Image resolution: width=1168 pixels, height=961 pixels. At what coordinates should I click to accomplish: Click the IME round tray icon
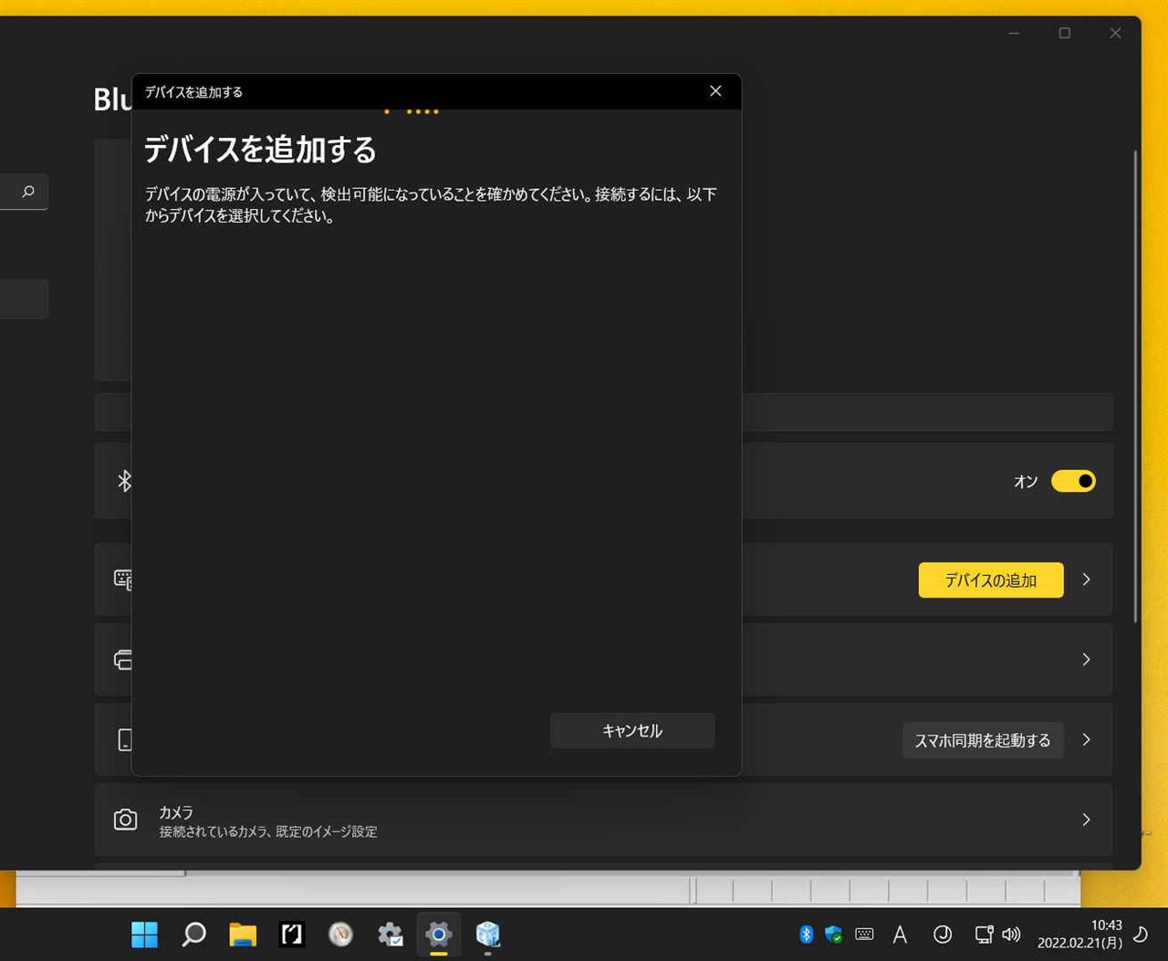click(x=943, y=935)
